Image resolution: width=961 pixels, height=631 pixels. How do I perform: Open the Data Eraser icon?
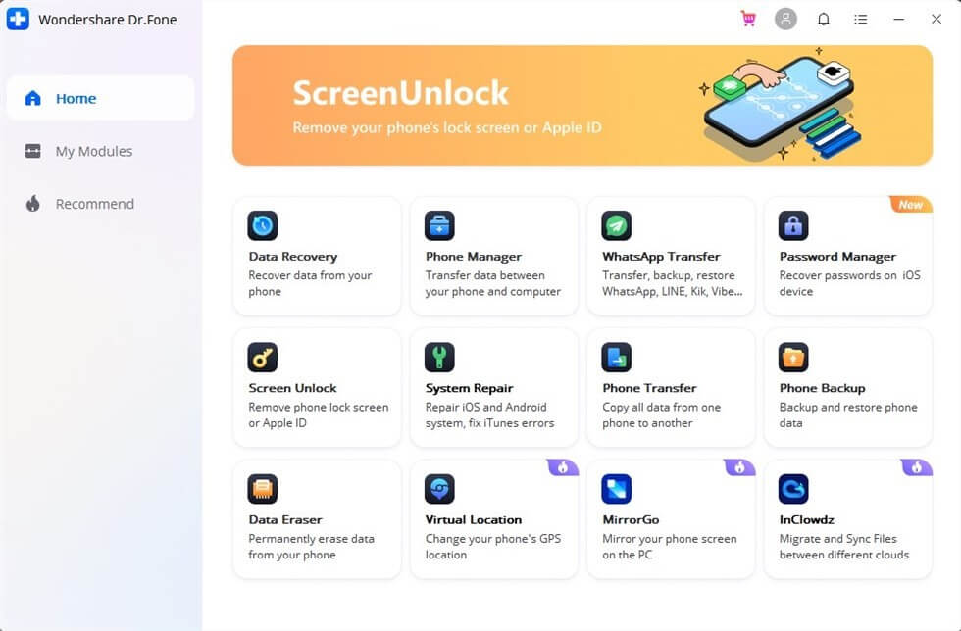pos(263,489)
